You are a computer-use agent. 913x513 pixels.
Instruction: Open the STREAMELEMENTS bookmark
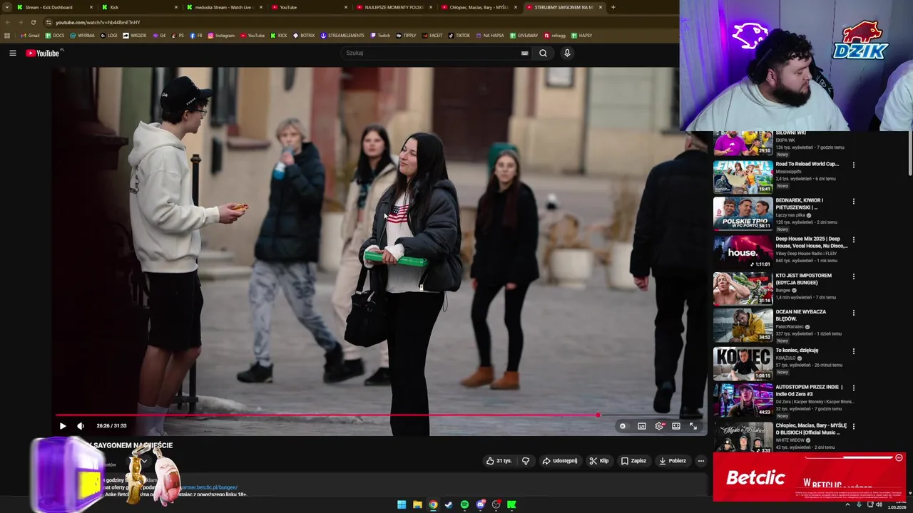(x=342, y=35)
